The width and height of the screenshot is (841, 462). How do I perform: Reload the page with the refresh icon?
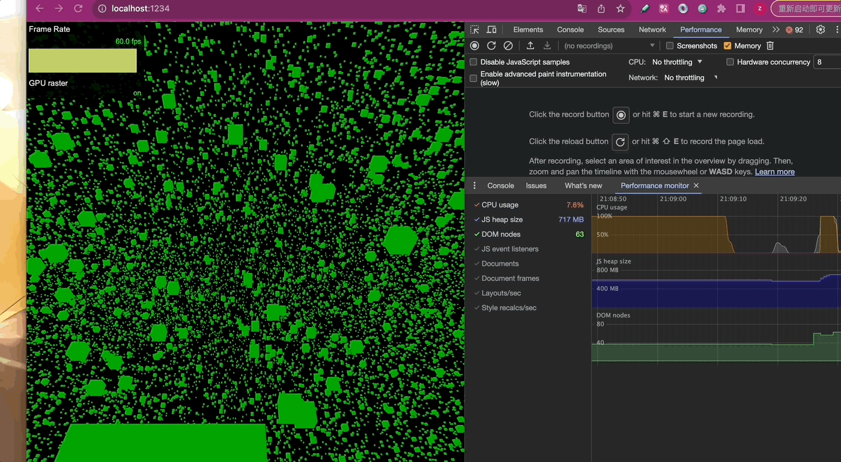click(78, 8)
